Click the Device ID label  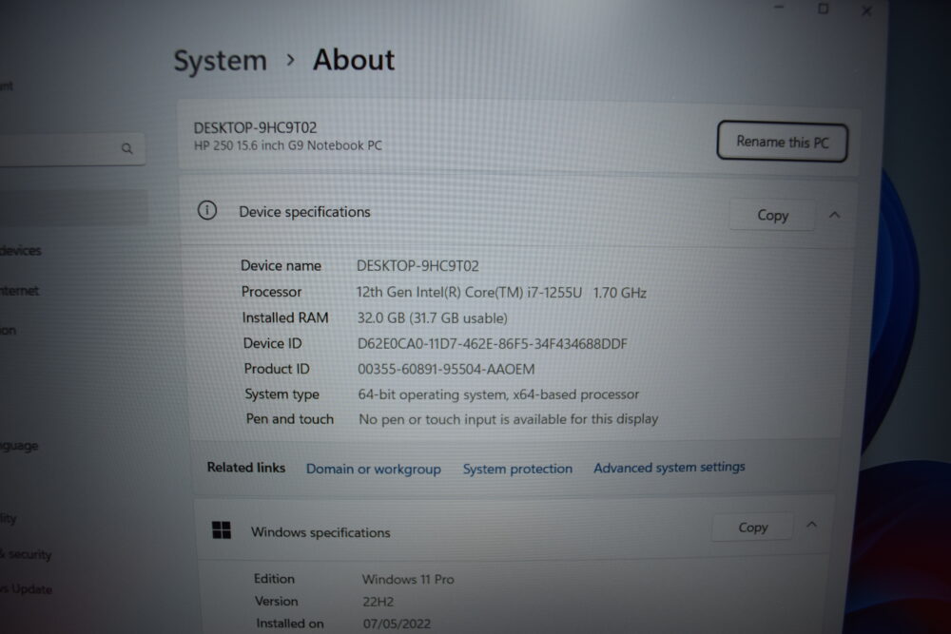pos(272,343)
